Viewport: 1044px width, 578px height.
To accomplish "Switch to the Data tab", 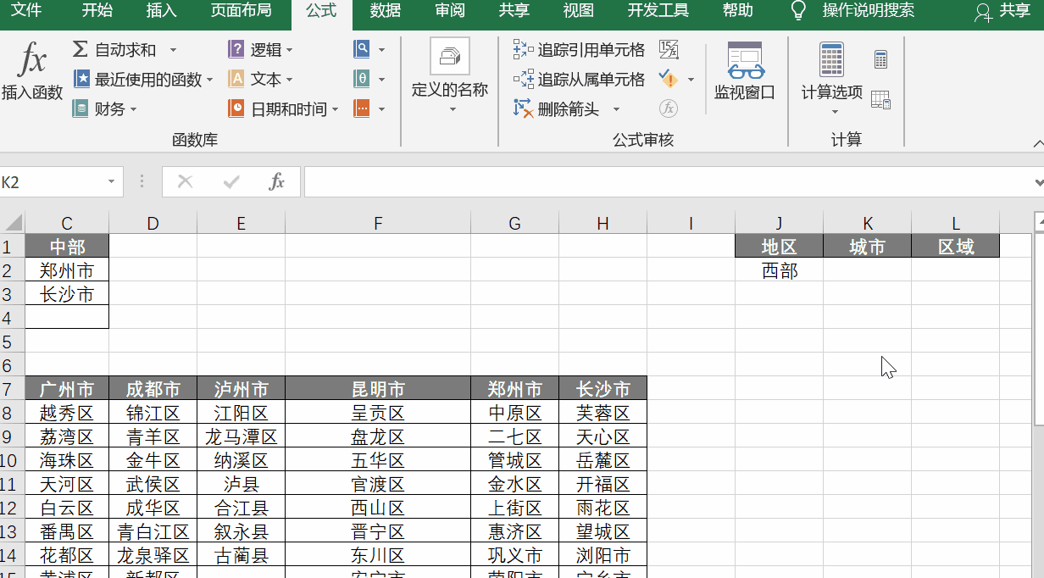I will (386, 11).
